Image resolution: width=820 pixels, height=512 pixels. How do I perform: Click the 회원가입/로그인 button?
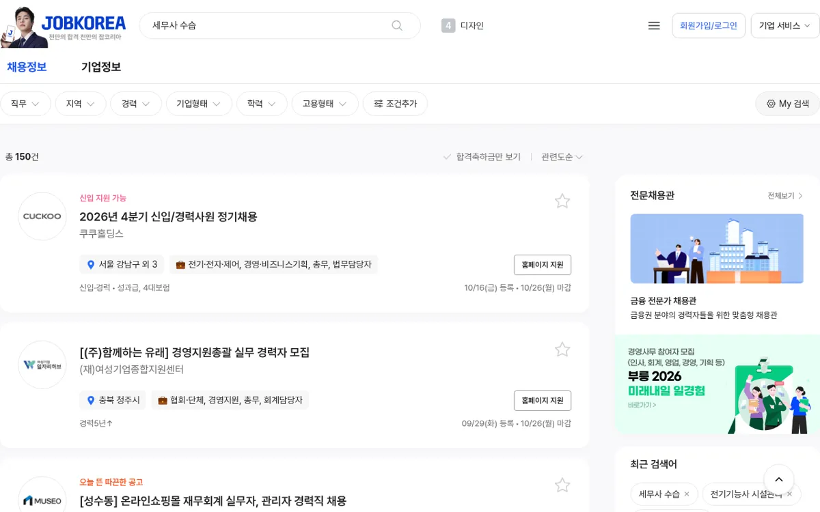coord(709,25)
